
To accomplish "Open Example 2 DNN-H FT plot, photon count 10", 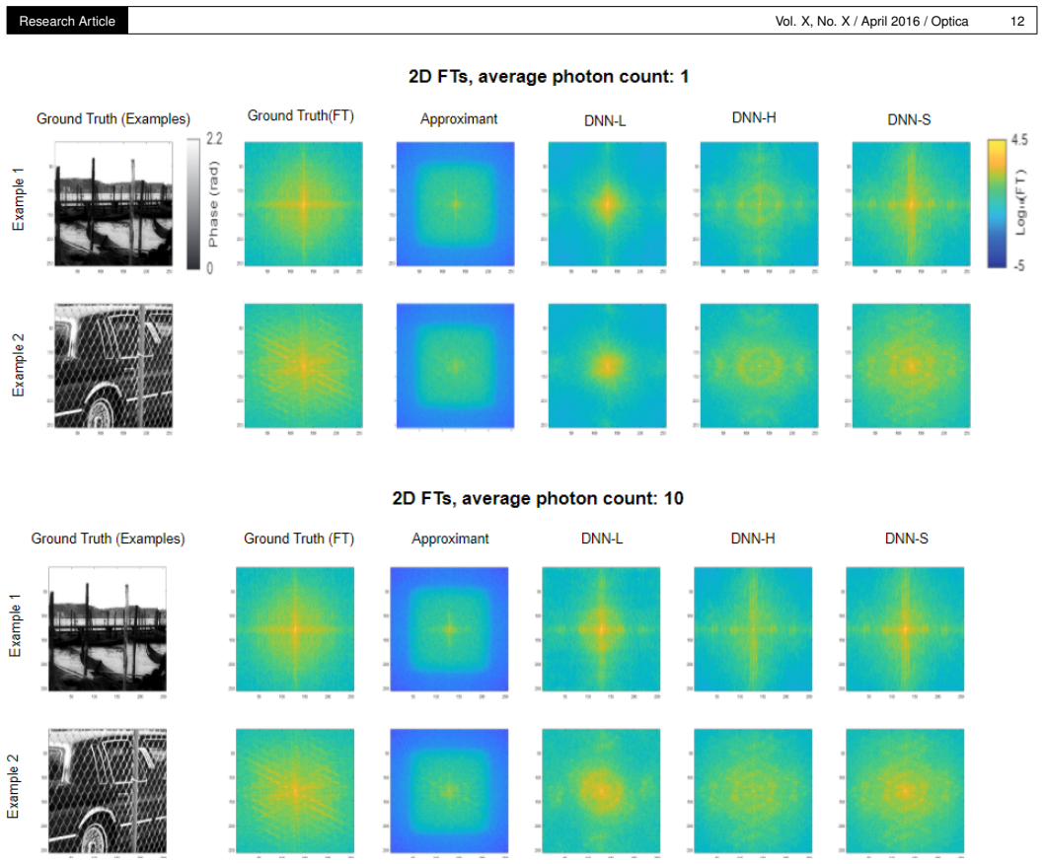I will pos(753,791).
